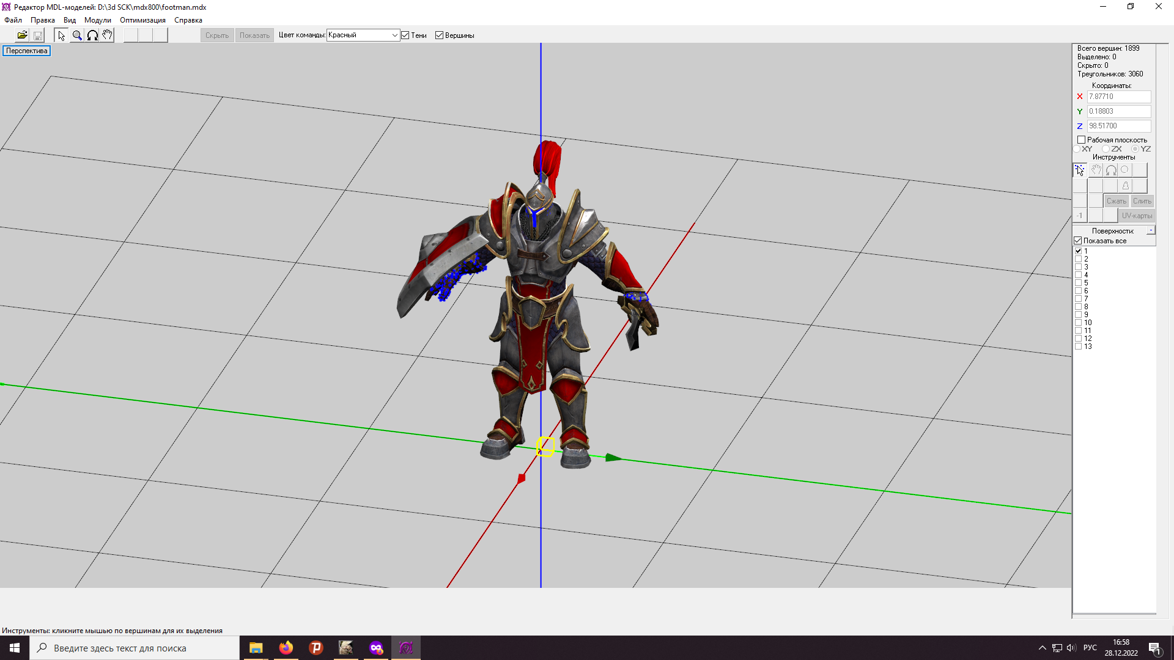Click the X coordinate input field

pos(1118,97)
